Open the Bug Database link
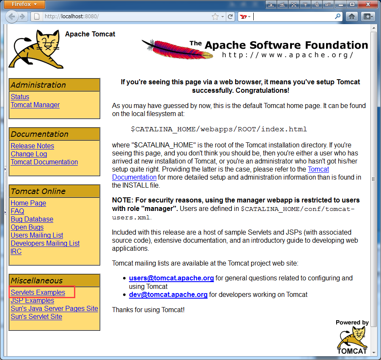Image resolution: width=381 pixels, height=360 pixels. [32, 219]
